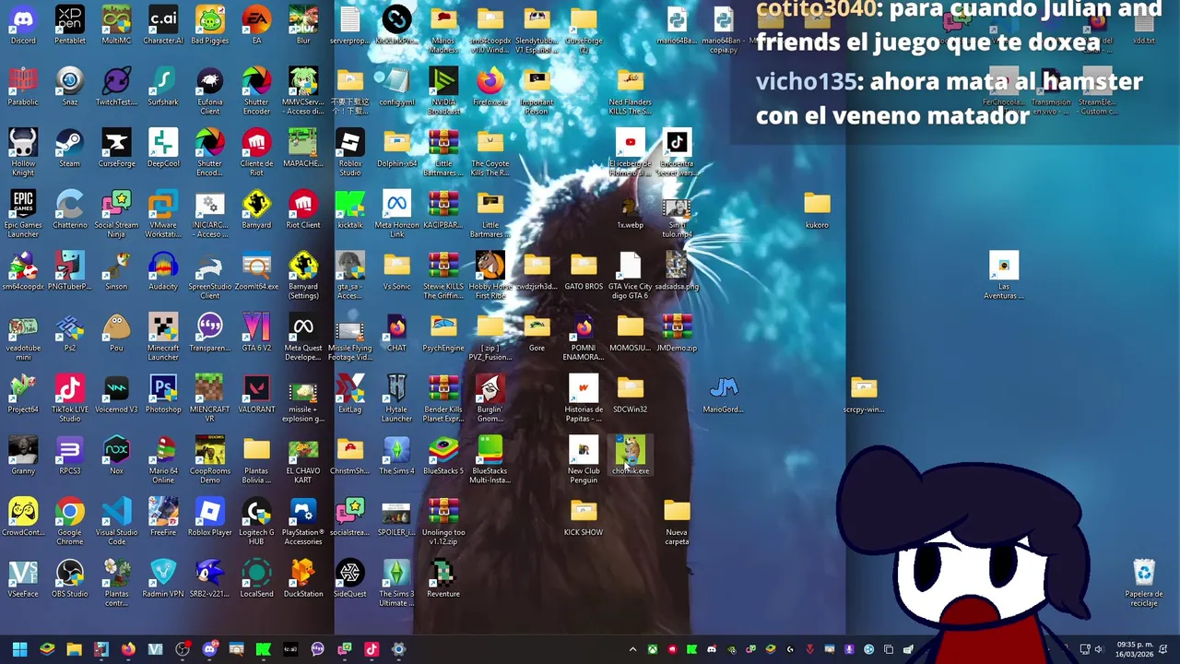Open the notifications bell in taskbar
Screen dimensions: 1180x664
(1163, 649)
